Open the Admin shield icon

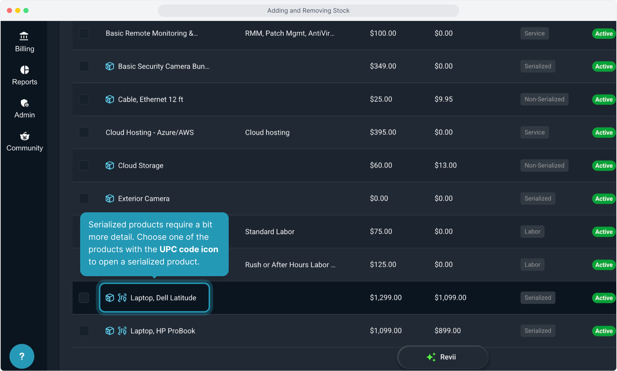[x=24, y=103]
